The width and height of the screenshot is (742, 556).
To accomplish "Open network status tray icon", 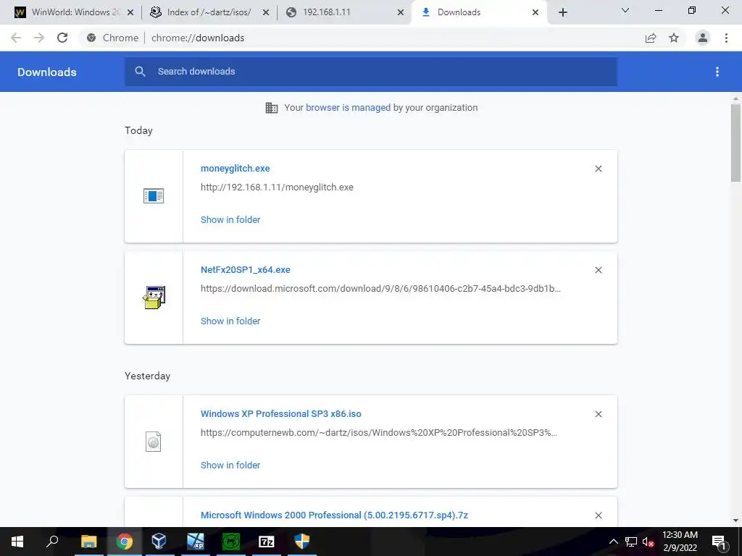I will point(631,542).
